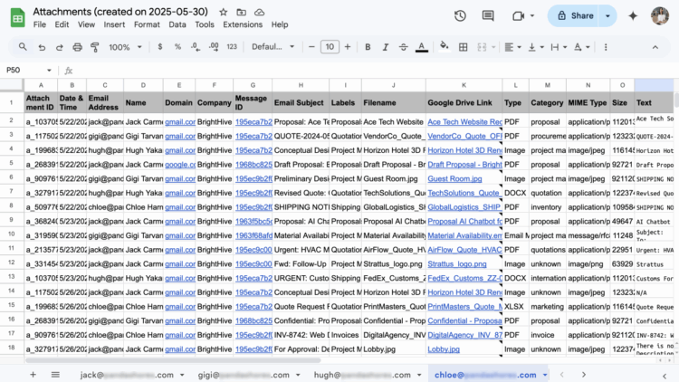This screenshot has height=382, width=679.
Task: Open the File menu
Action: (40, 24)
